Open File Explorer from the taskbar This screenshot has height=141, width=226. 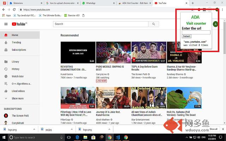(85, 137)
